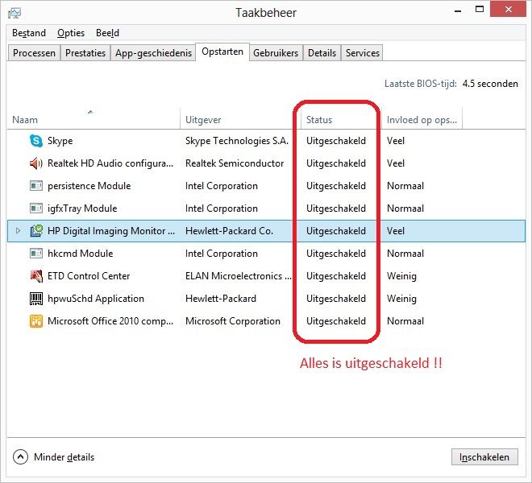Viewport: 532px width, 483px height.
Task: Switch to the Details tab
Action: click(x=322, y=53)
